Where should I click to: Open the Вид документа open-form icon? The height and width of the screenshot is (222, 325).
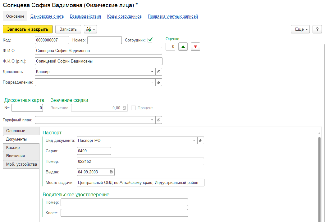[201, 141]
